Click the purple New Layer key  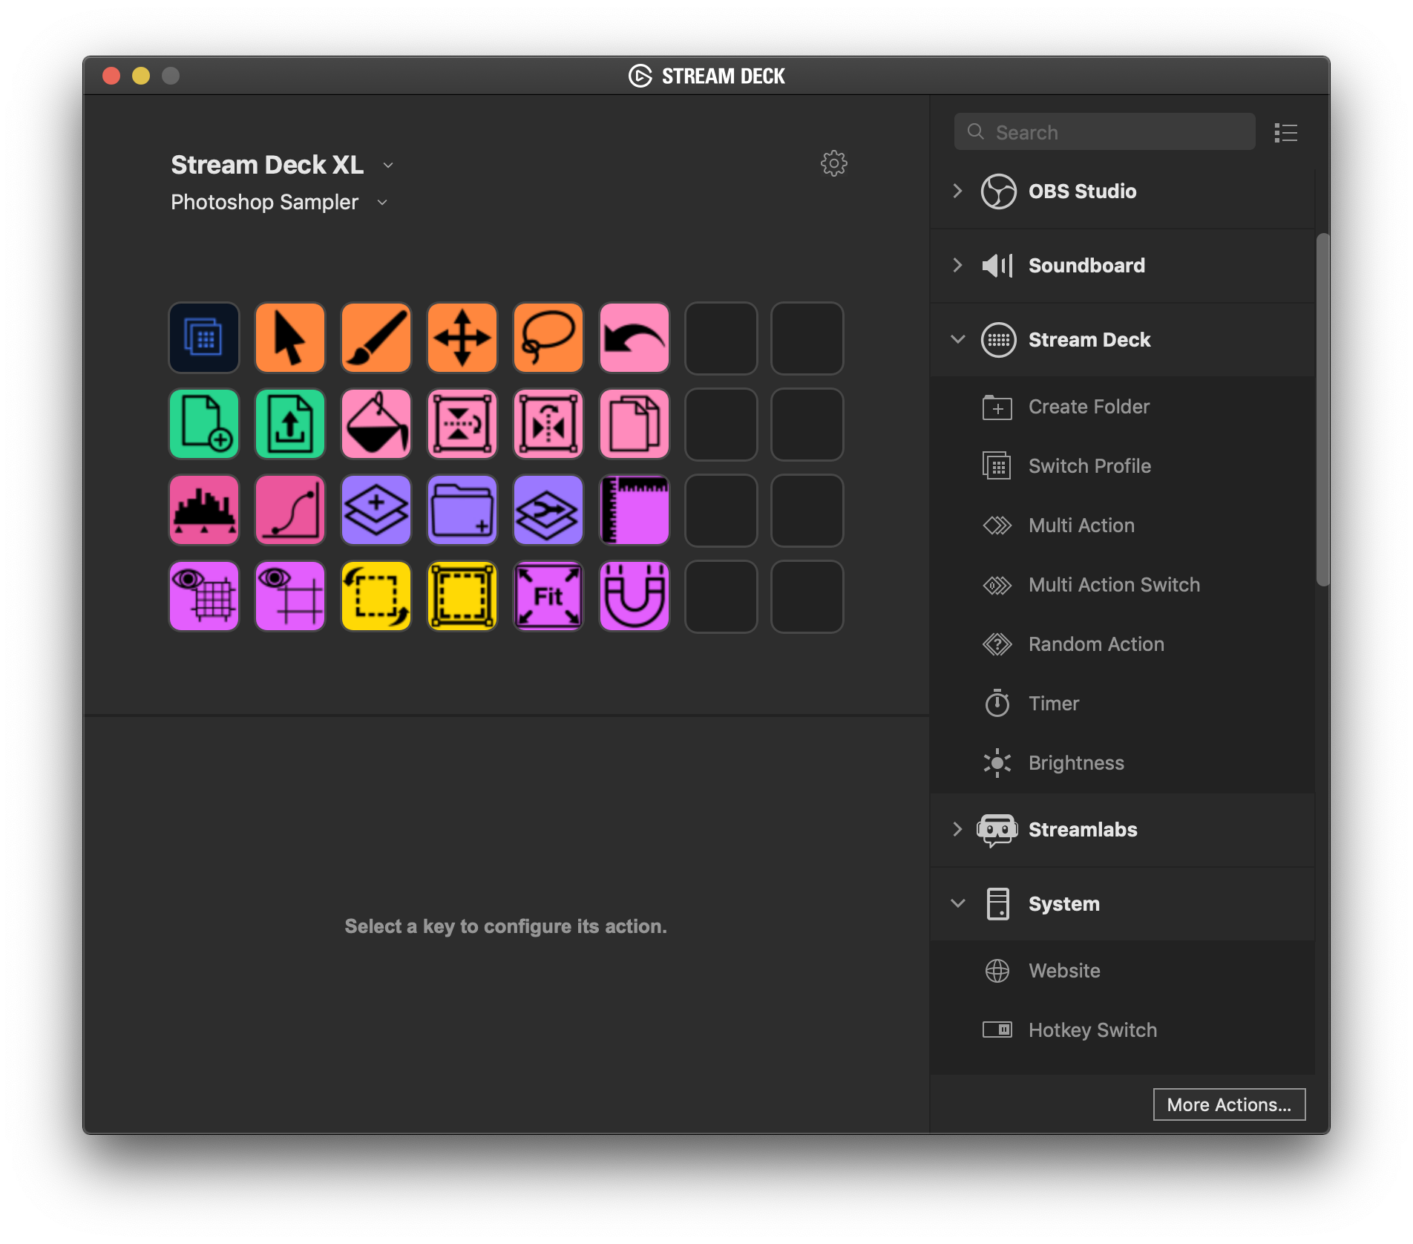click(376, 510)
